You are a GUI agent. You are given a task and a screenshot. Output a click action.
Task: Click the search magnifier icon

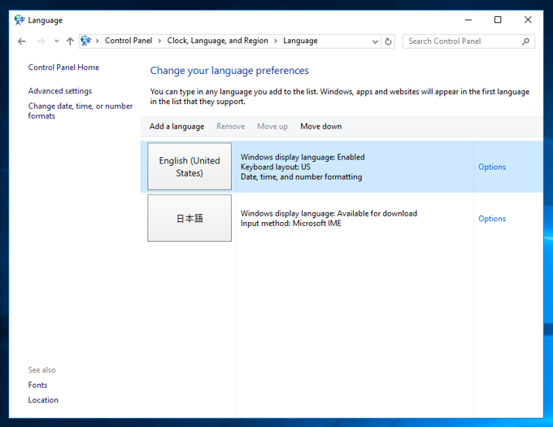[x=525, y=41]
